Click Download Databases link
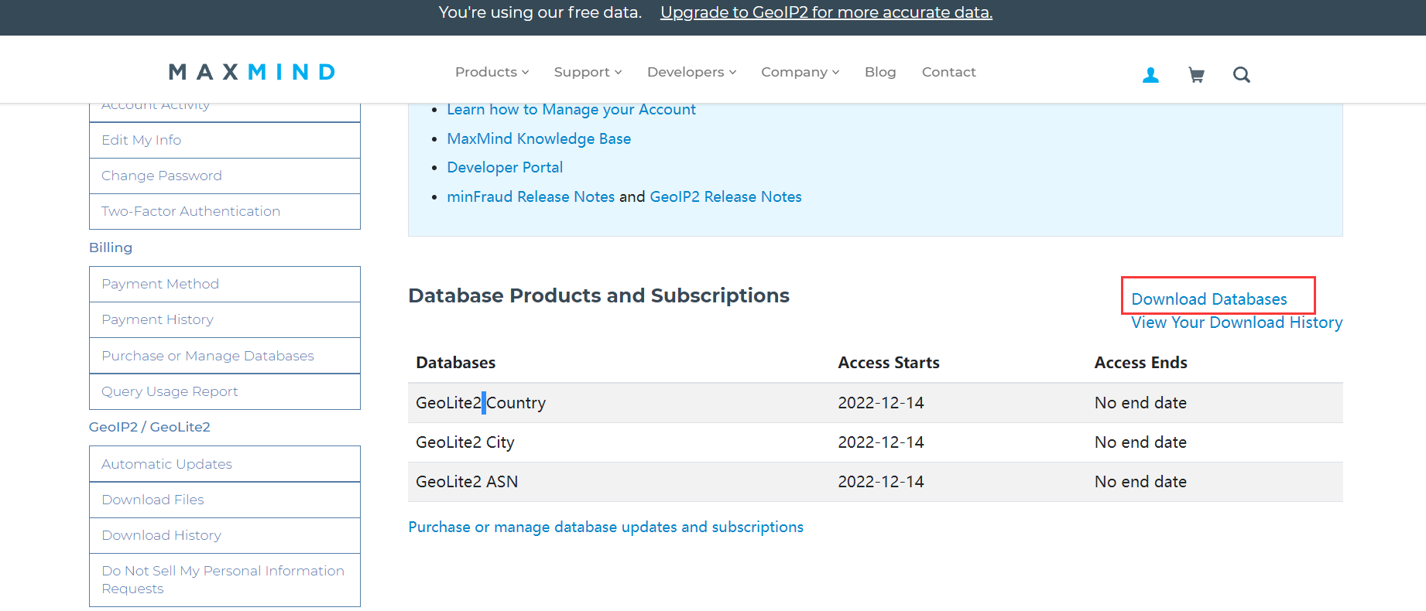The height and width of the screenshot is (611, 1426). click(x=1208, y=299)
